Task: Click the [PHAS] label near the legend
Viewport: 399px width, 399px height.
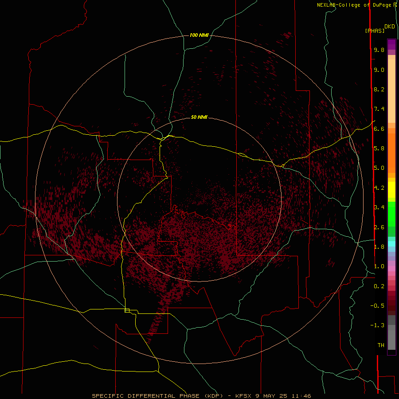Action: pos(375,31)
